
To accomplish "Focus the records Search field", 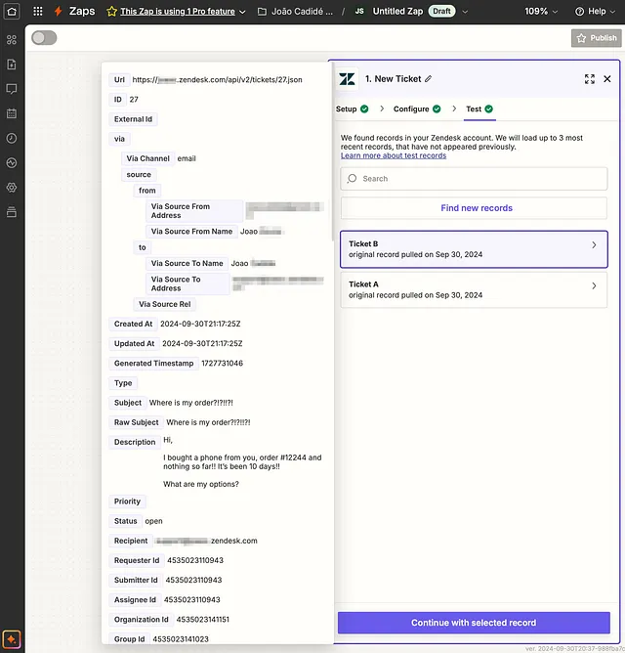I will (x=474, y=179).
